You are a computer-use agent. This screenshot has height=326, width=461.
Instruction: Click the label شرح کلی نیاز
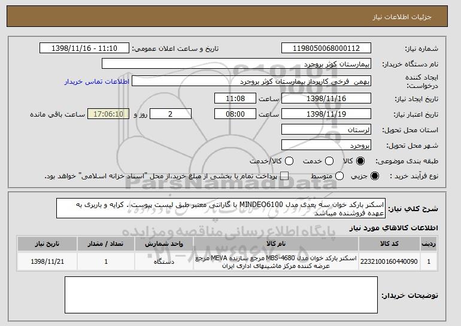pyautogui.click(x=413, y=209)
